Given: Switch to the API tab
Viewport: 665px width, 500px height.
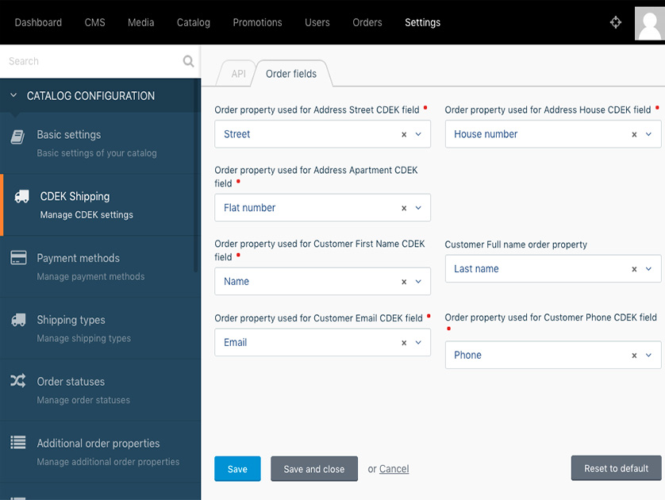Looking at the screenshot, I should [x=238, y=74].
